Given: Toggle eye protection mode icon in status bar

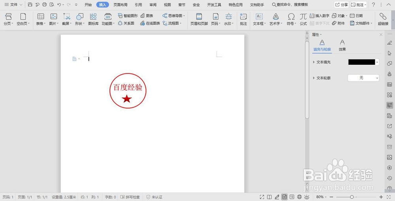Looking at the screenshot, I should pos(307,197).
